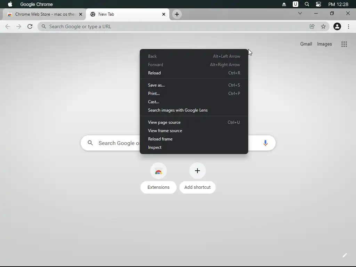Bookmark this tab with the star icon
This screenshot has width=356, height=267.
tap(323, 26)
